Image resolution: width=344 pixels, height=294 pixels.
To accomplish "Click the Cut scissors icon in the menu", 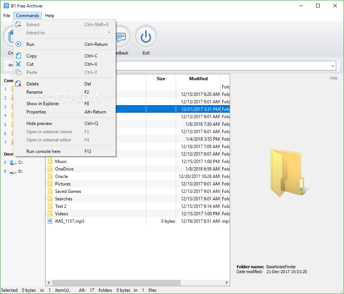I will tap(19, 64).
